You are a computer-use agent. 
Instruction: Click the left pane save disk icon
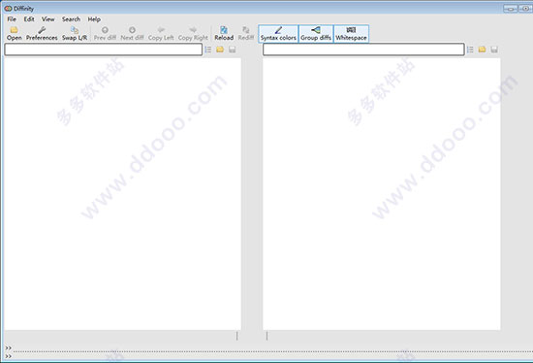(233, 49)
